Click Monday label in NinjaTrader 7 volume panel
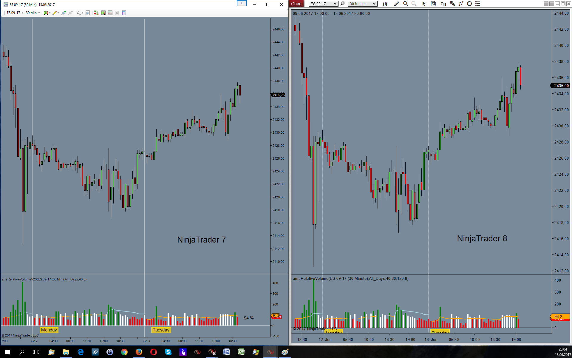 tap(49, 330)
